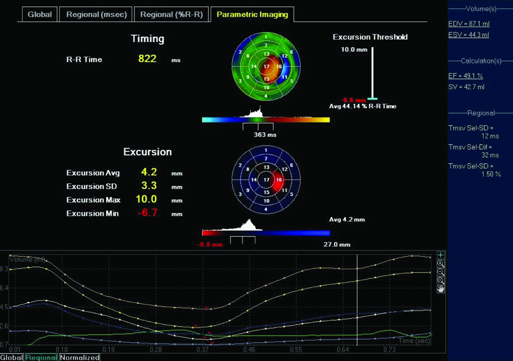Open the Regional (msec) tab
The height and width of the screenshot is (361, 513).
96,14
